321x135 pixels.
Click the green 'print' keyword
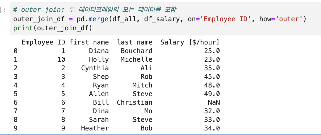pos(23,28)
